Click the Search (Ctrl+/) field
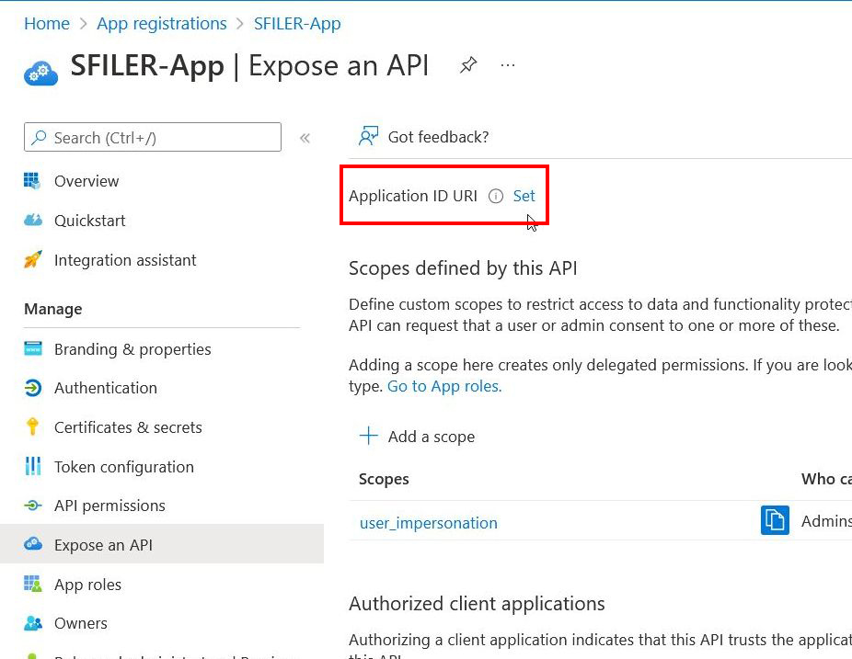This screenshot has height=659, width=852. coord(153,137)
